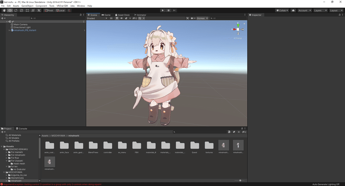This screenshot has height=186, width=345.
Task: Open the controller folder
Action: [x=108, y=147]
